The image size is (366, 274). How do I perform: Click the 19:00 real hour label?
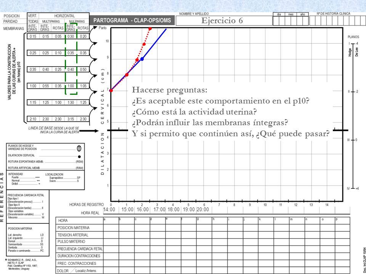pos(189,209)
